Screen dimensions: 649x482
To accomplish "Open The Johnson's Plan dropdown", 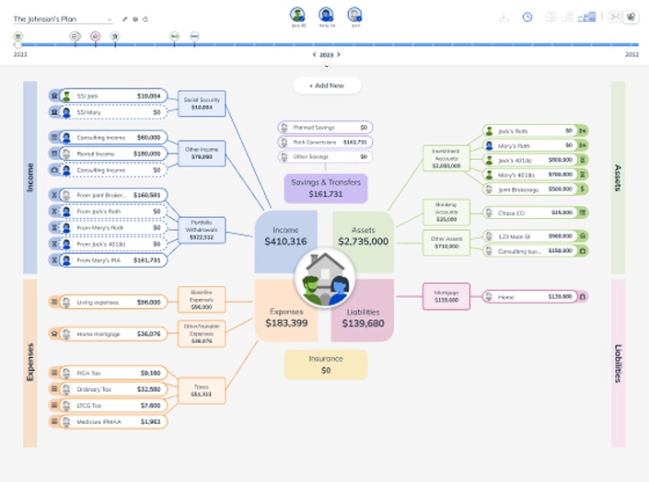I will click(x=110, y=18).
